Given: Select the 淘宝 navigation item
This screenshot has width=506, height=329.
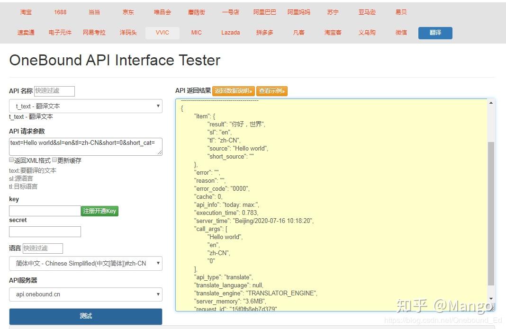Looking at the screenshot, I should 26,12.
